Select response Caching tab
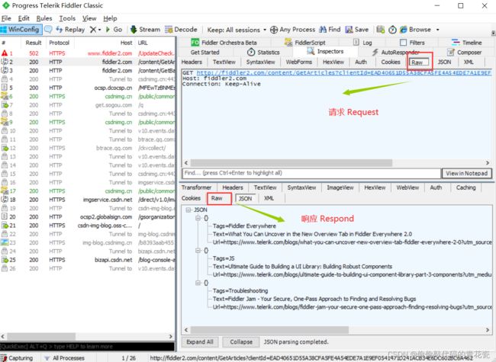 465,187
